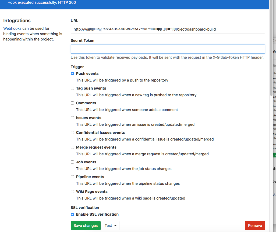Screen dimensions: 276x232
Task: Enable Tag push events trigger
Action: [x=72, y=88]
